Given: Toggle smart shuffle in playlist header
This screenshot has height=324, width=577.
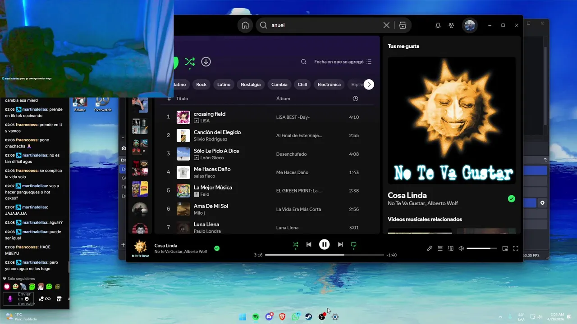Looking at the screenshot, I should 190,62.
